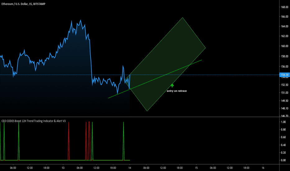Screen dimensions: 290x171
Task: Click the 164.00 price axis label
Action: pos(285,26)
